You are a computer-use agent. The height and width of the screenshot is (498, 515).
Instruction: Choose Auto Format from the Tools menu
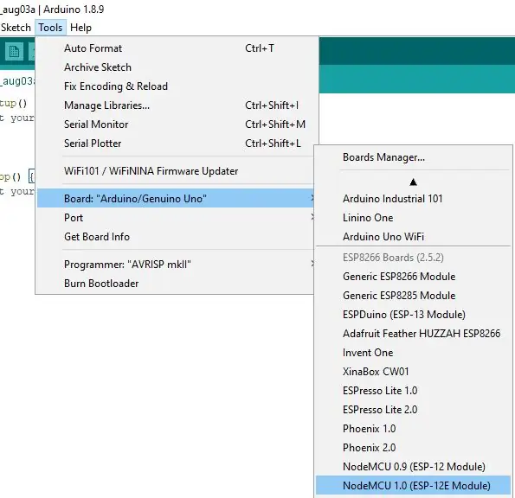pyautogui.click(x=177, y=48)
